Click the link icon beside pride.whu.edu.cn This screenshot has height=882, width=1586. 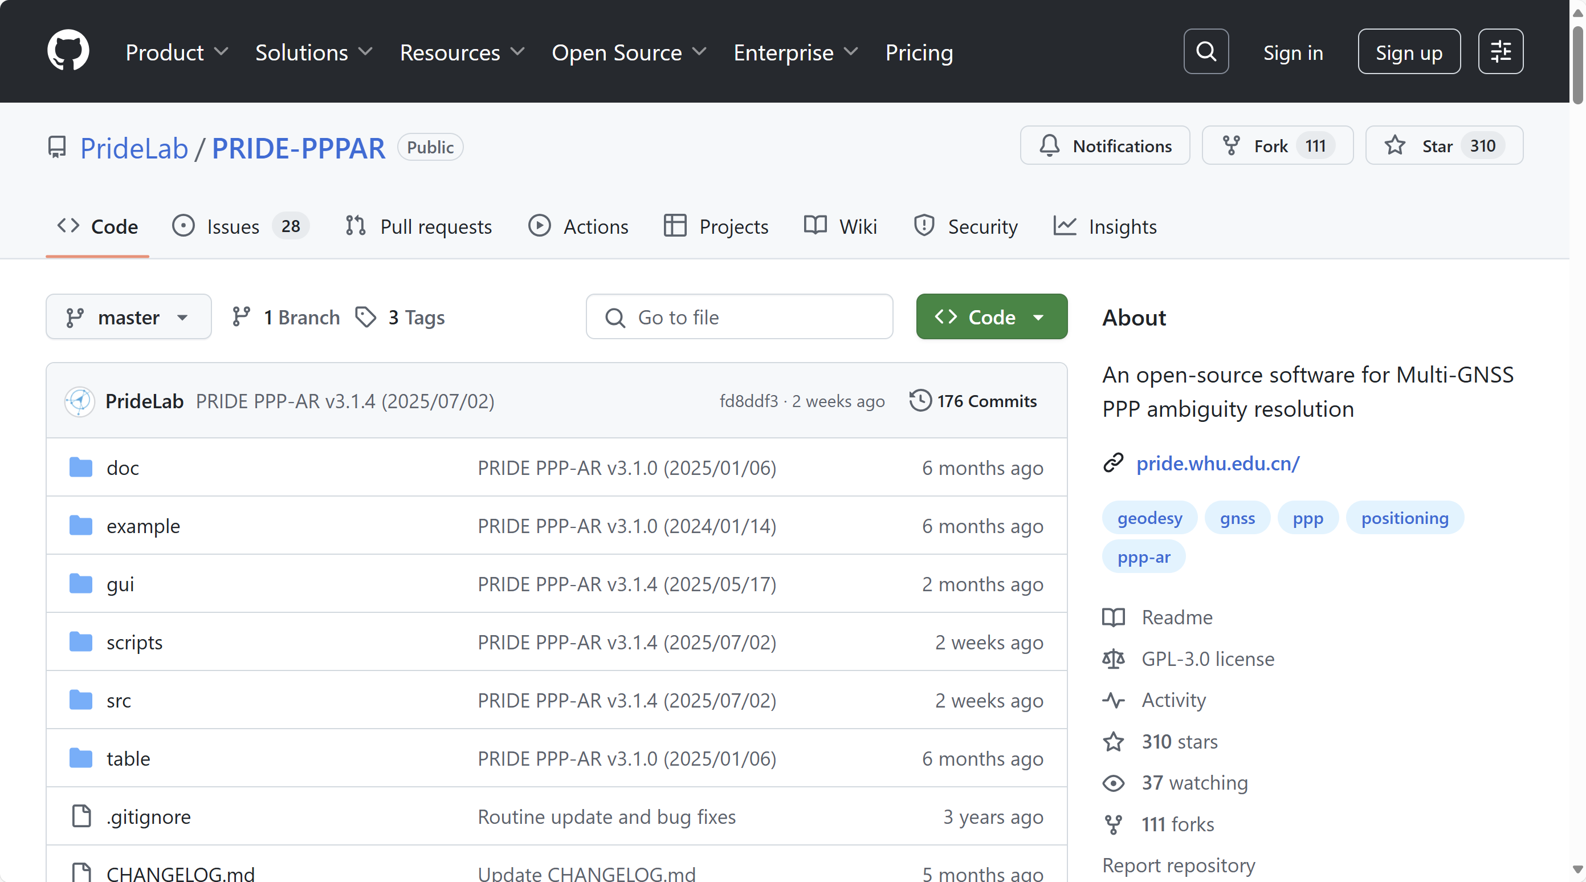[1113, 462]
